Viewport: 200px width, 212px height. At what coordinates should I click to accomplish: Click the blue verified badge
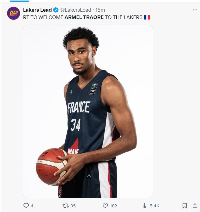56,10
